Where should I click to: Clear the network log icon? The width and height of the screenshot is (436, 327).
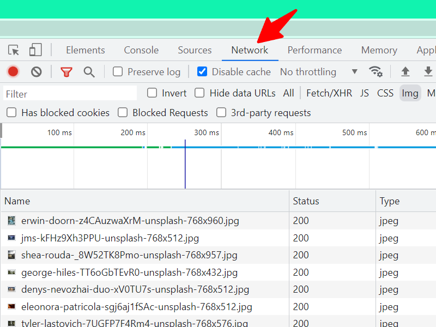(x=37, y=72)
